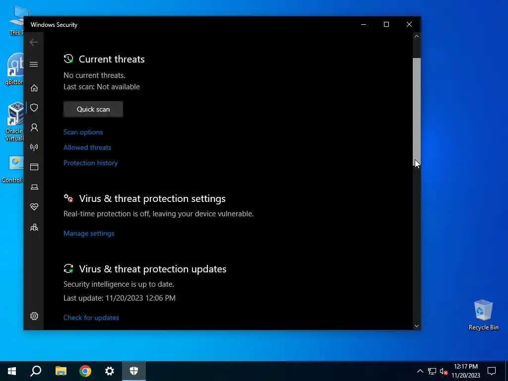Select Virus & threat protection shield icon
This screenshot has width=508, height=381.
point(34,108)
